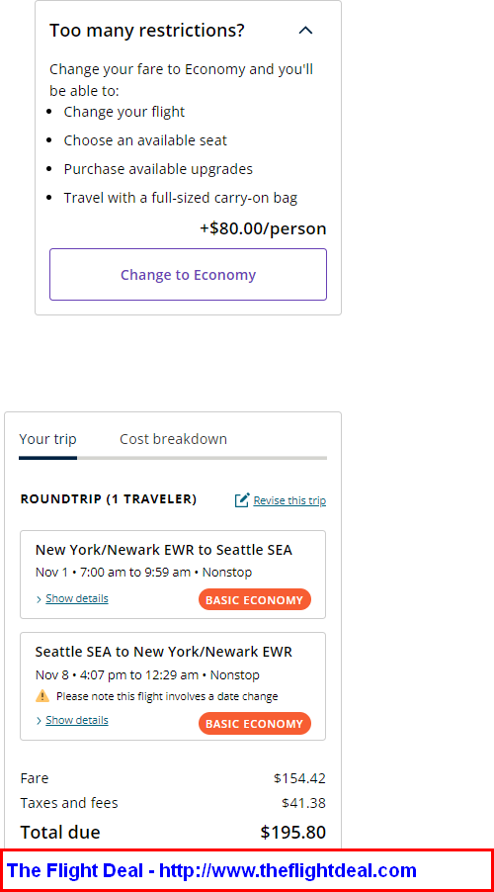The image size is (494, 892).
Task: Click the Revise this trip link
Action: coord(289,500)
